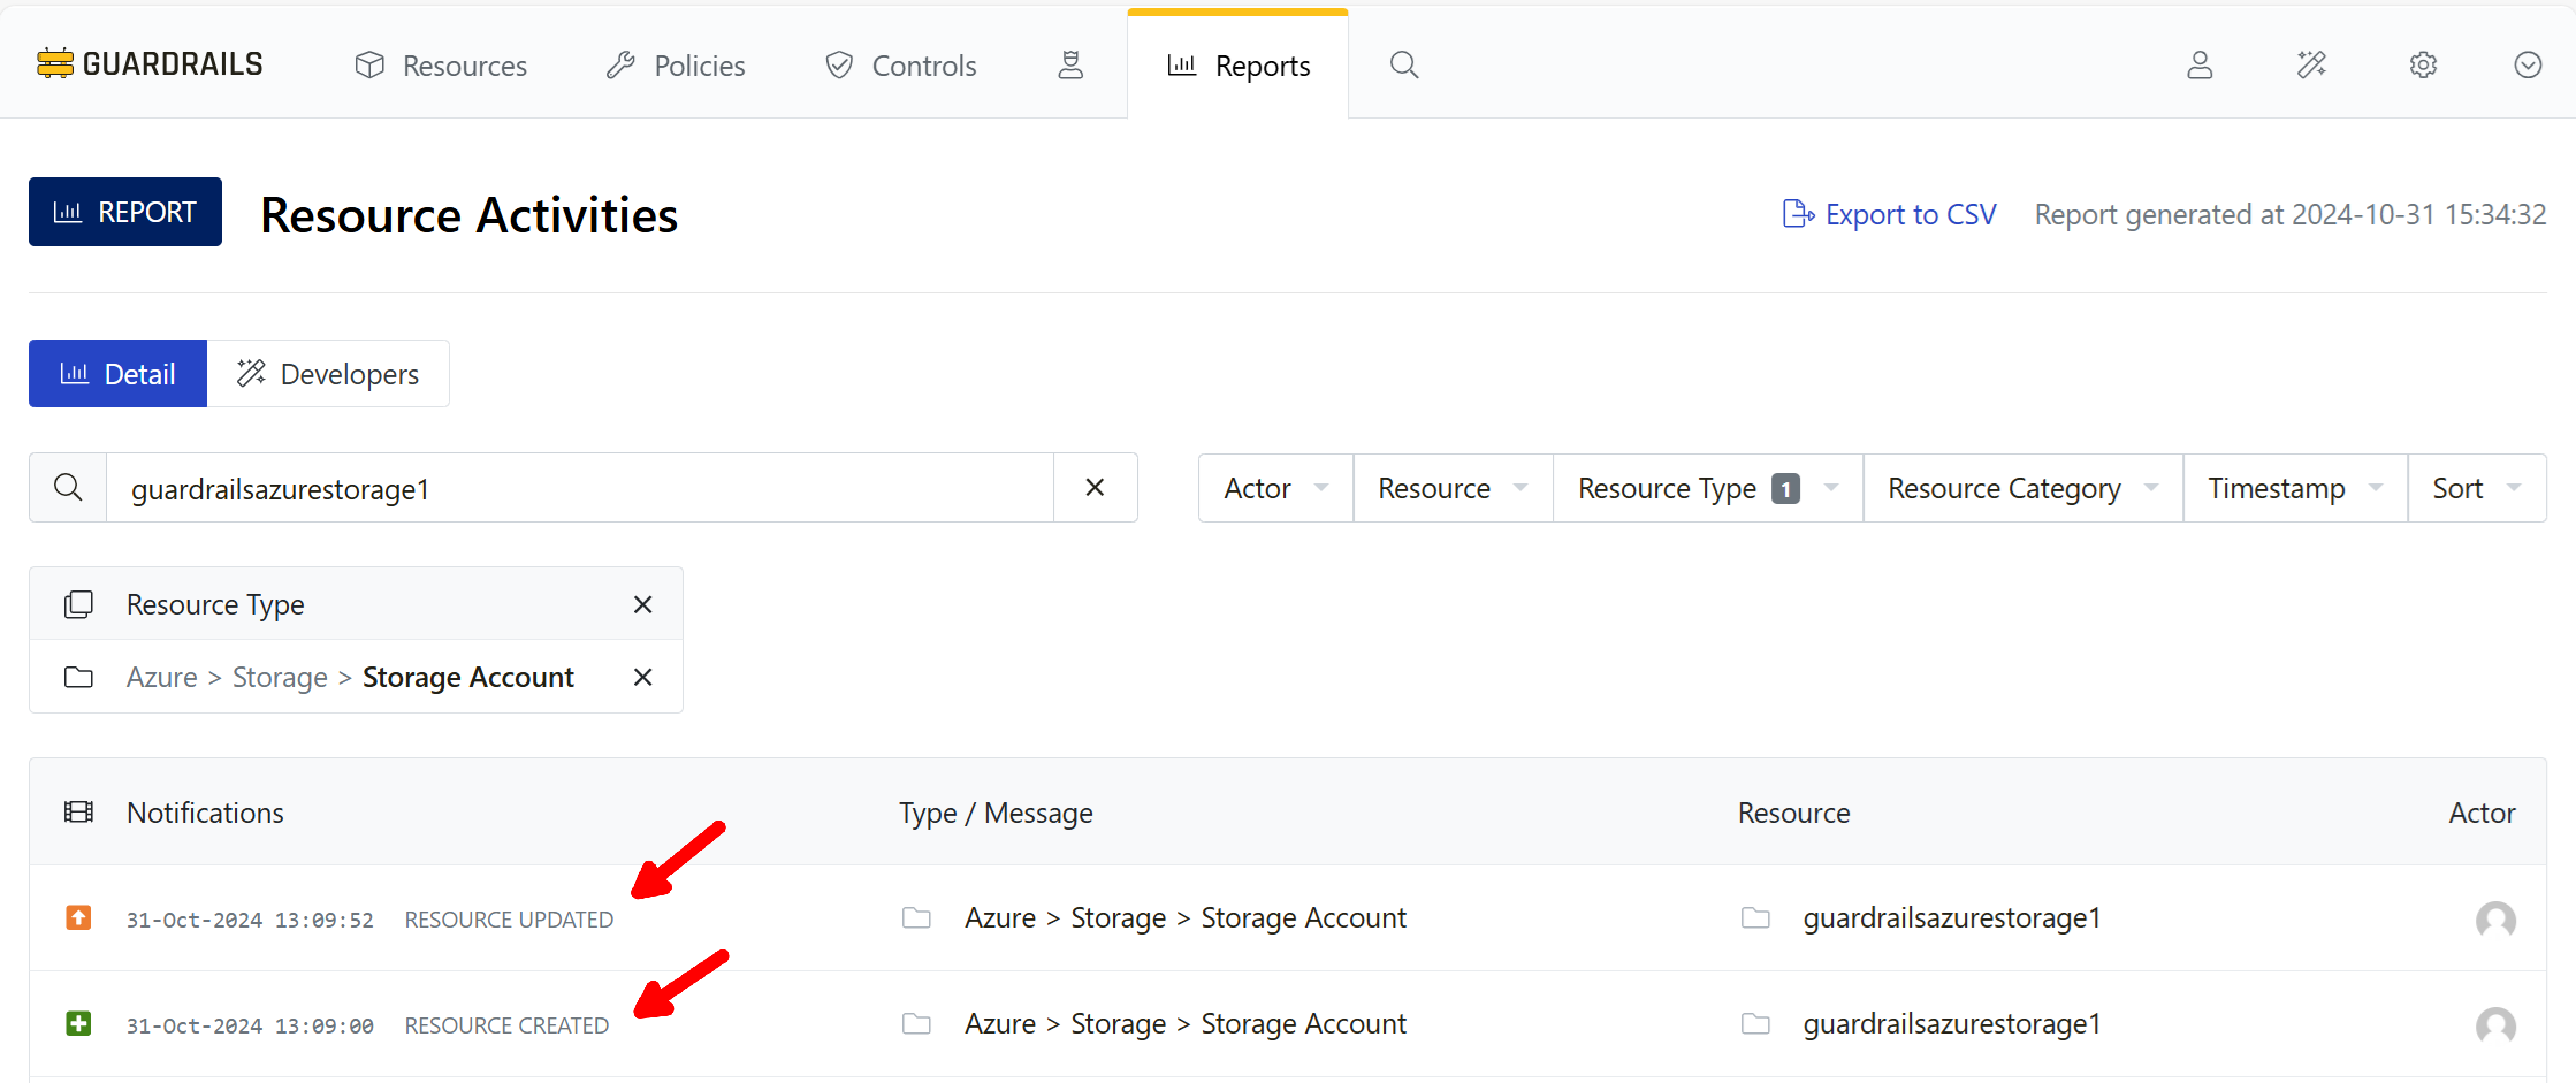
Task: Switch to the Developers view tab
Action: 328,374
